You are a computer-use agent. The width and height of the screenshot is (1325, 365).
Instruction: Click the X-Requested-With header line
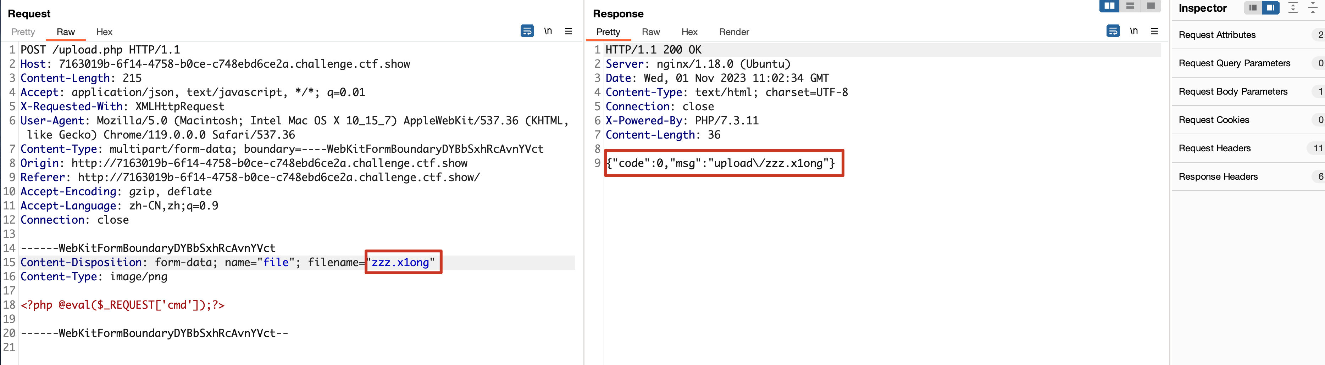122,106
